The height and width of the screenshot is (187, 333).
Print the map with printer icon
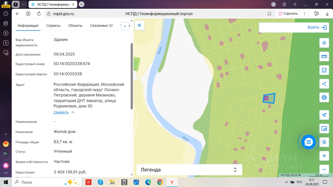(324, 97)
